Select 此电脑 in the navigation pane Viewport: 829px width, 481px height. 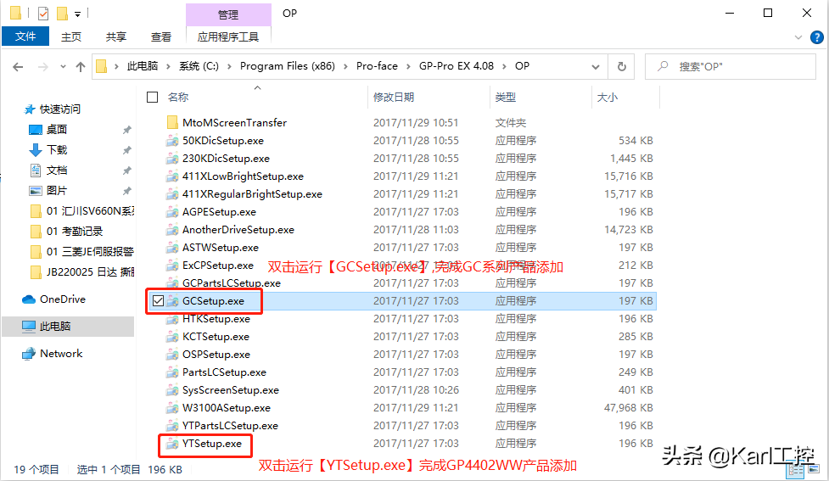56,327
